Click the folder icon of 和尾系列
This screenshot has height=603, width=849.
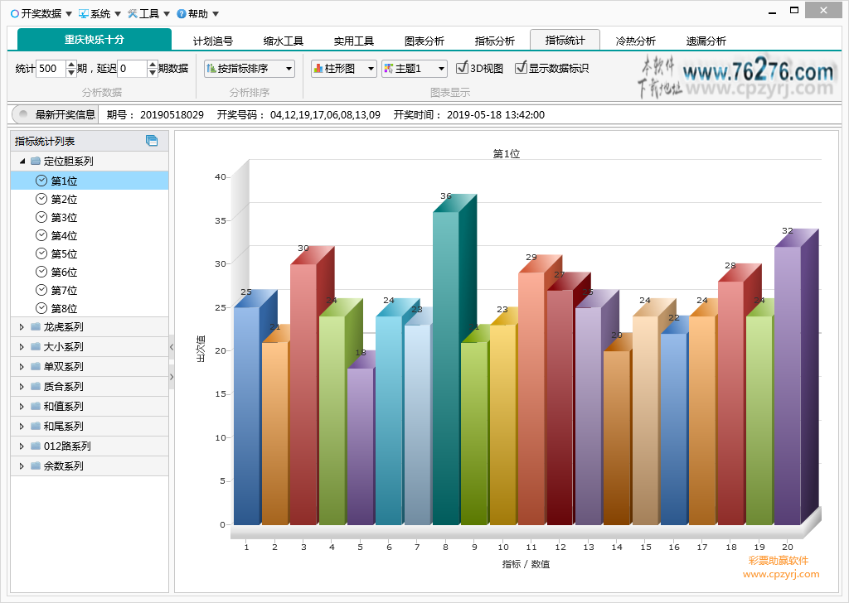pos(36,426)
